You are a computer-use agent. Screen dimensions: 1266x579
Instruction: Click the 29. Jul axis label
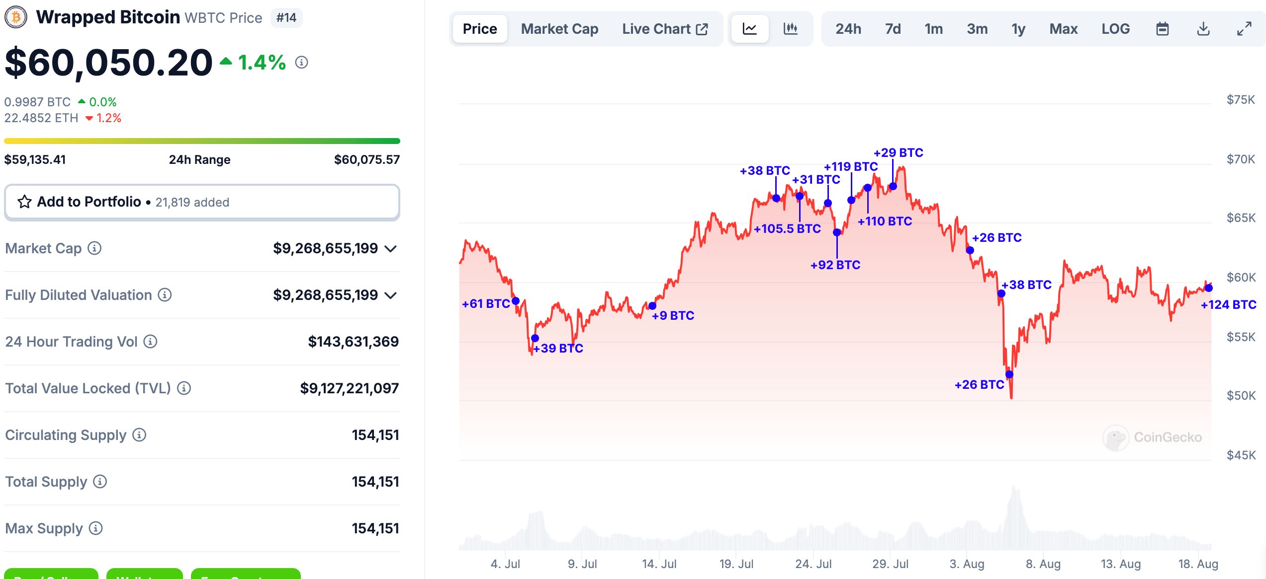tap(890, 564)
